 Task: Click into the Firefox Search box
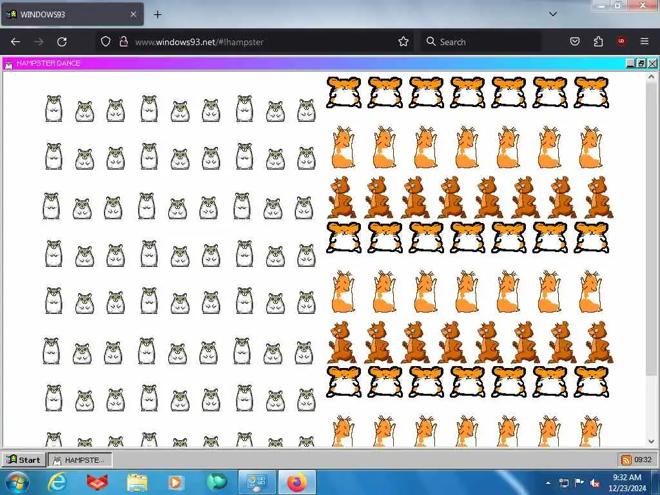pyautogui.click(x=480, y=42)
